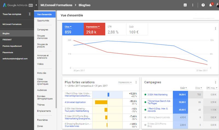Image resolution: width=219 pixels, height=130 pixels.
Task: Open the Clics column dropdown in Campagnes
Action: coord(198,88)
